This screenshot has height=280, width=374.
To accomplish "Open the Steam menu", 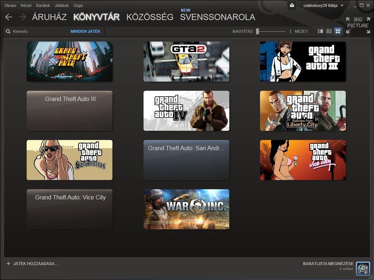I will pos(10,5).
